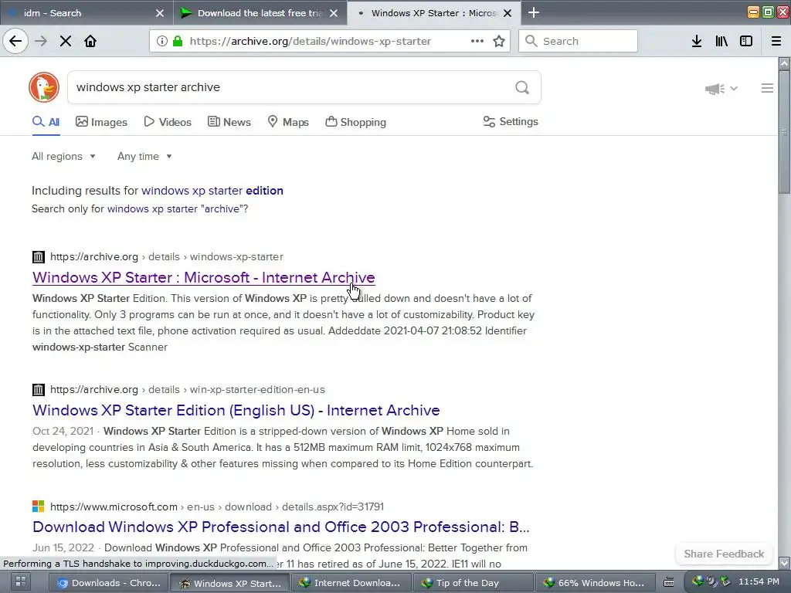
Task: Open the Library bookshelf icon
Action: (x=721, y=41)
